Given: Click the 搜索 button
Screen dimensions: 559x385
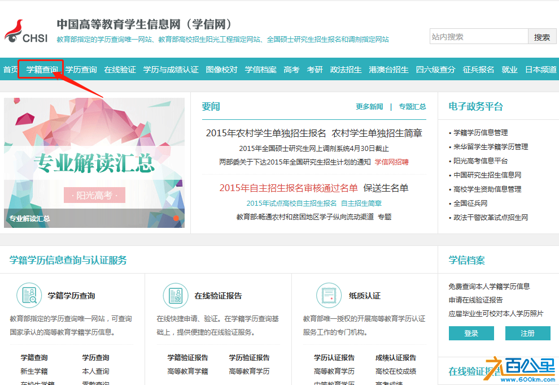Looking at the screenshot, I should pyautogui.click(x=542, y=36).
